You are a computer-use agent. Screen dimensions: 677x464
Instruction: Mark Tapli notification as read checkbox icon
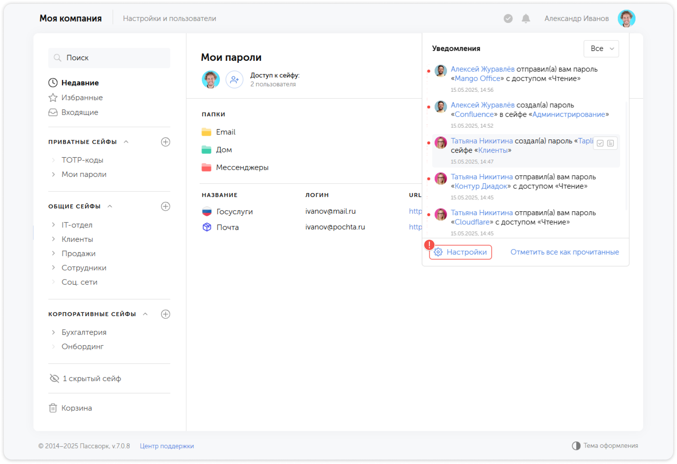click(600, 143)
